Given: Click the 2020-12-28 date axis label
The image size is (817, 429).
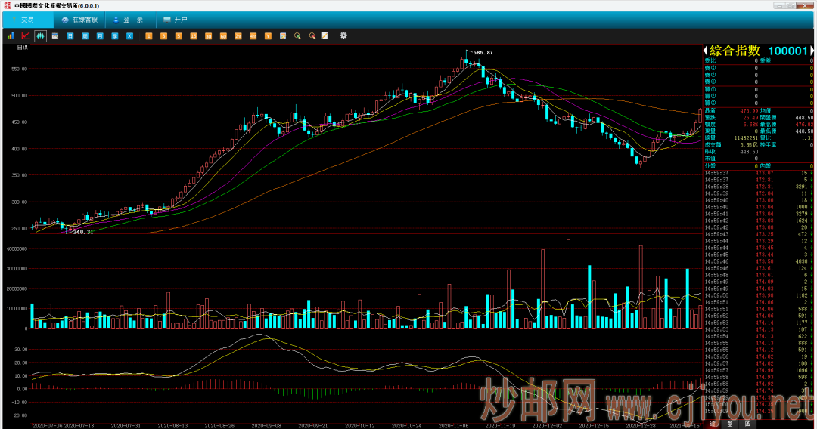Looking at the screenshot, I should coord(641,425).
